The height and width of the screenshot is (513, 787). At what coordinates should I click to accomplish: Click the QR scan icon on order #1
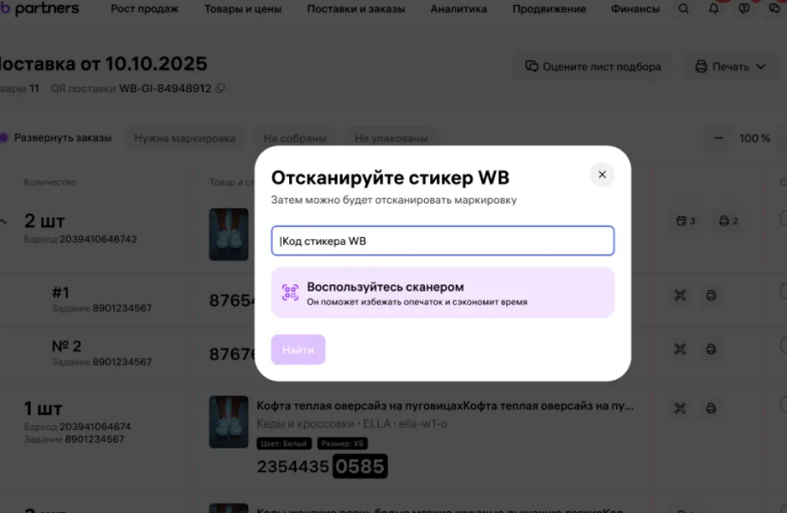click(681, 295)
